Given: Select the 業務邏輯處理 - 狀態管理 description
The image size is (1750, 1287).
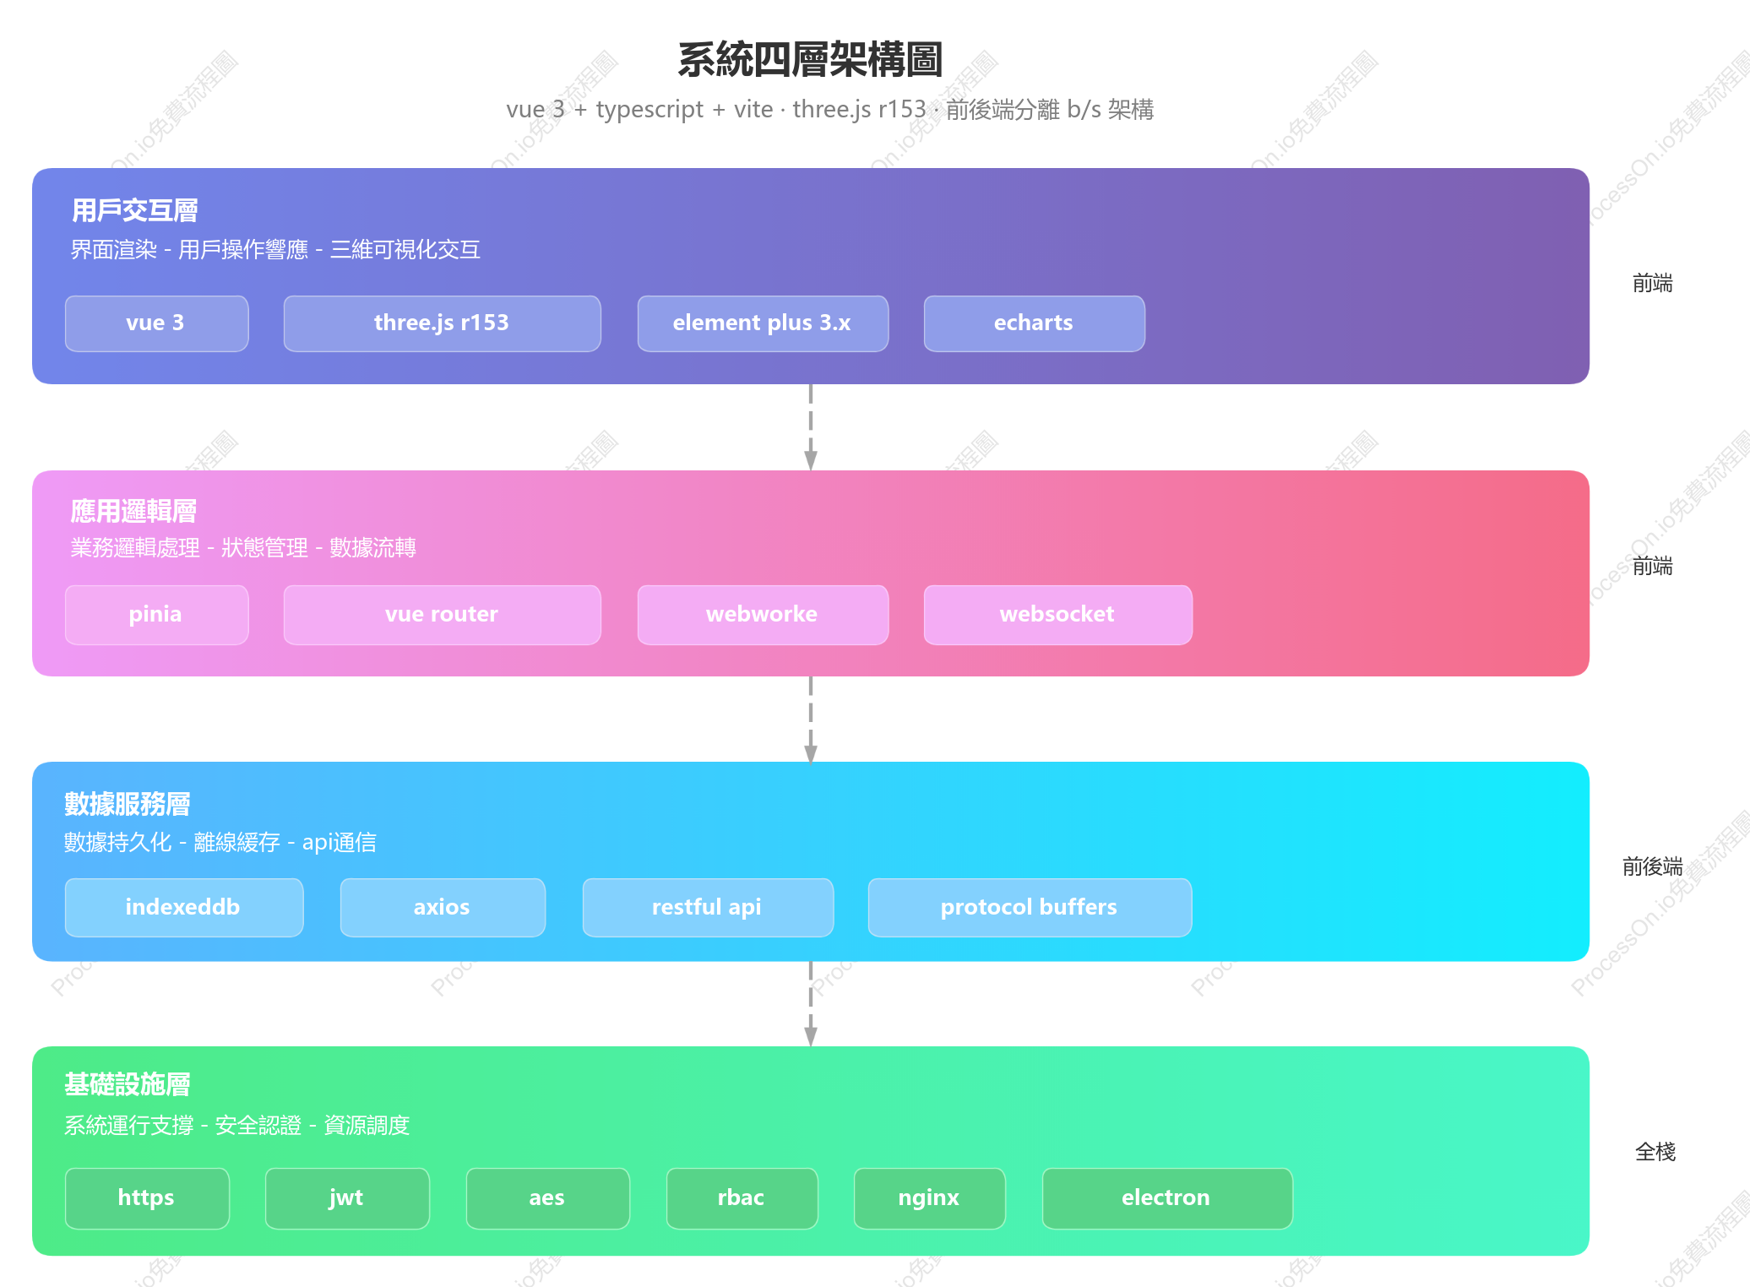Looking at the screenshot, I should click(243, 548).
